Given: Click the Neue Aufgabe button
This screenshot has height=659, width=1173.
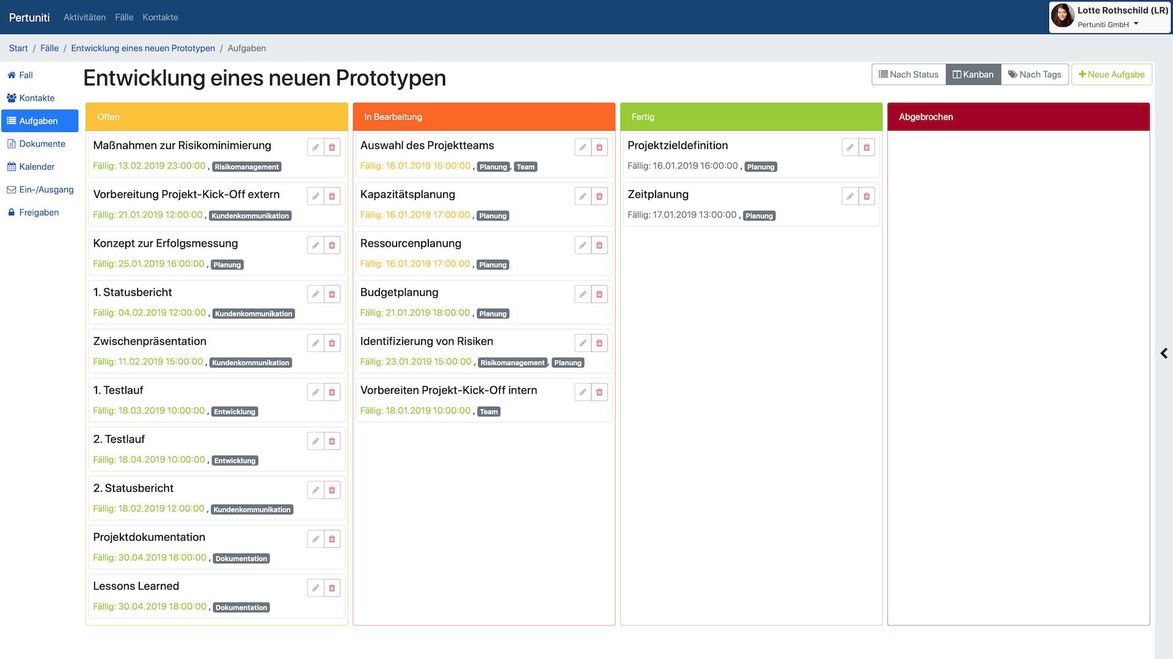Looking at the screenshot, I should coord(1111,74).
